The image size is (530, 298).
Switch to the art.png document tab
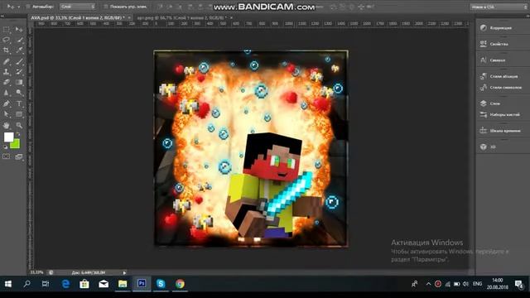pyautogui.click(x=181, y=17)
